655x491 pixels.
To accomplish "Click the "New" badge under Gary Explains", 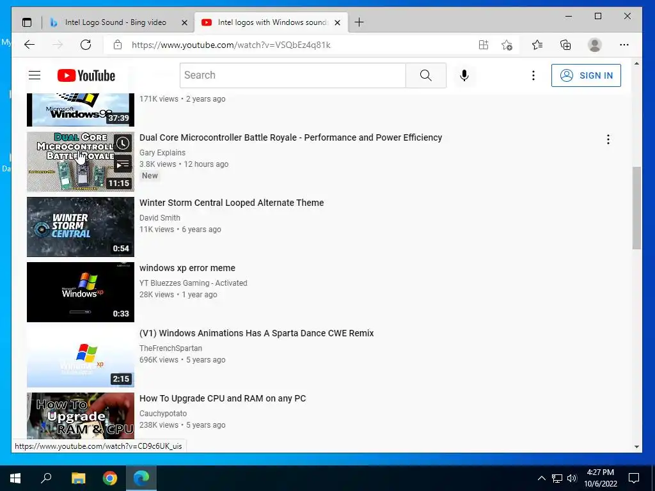I will [x=150, y=176].
